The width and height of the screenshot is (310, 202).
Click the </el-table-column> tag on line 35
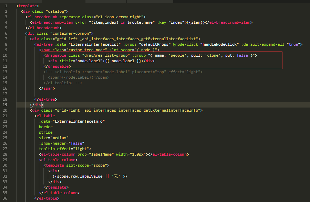coord(59,193)
